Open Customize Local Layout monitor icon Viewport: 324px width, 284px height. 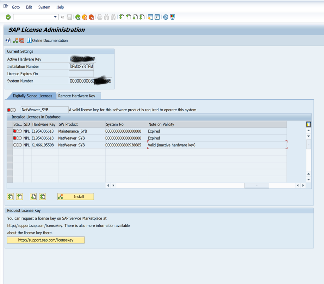click(172, 17)
